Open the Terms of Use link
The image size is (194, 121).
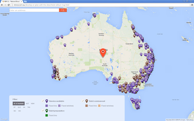(x=190, y=120)
